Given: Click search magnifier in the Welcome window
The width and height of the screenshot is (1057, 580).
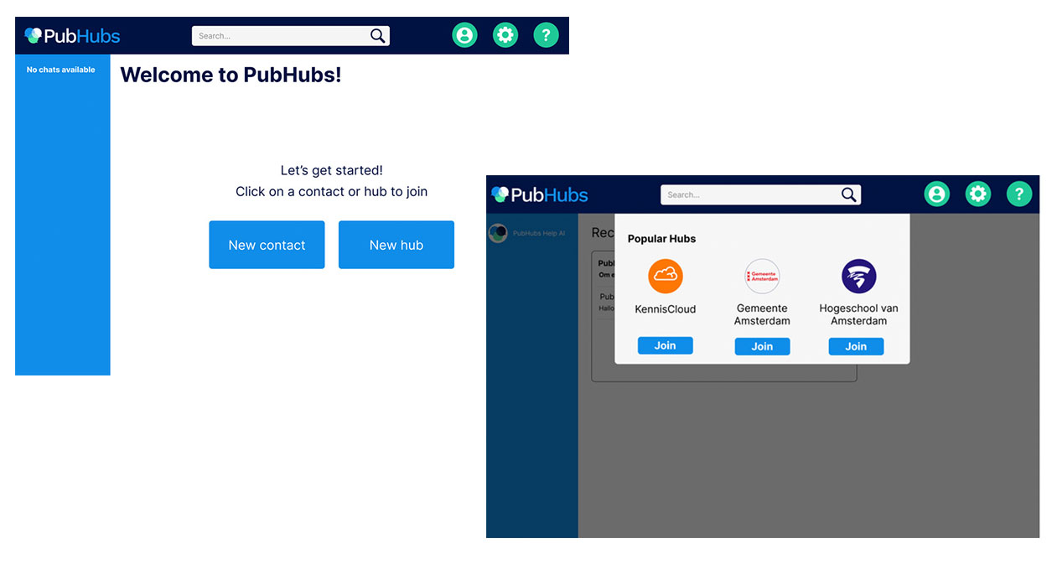Looking at the screenshot, I should coord(378,36).
